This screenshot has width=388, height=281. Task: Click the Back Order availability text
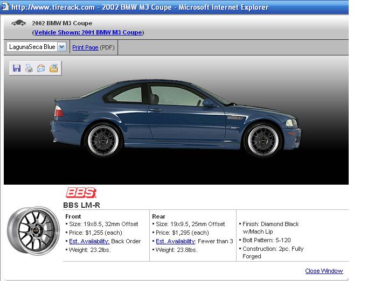click(126, 241)
